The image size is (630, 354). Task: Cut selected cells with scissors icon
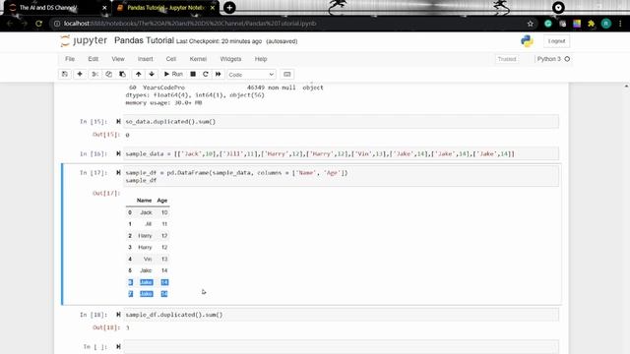click(x=94, y=75)
